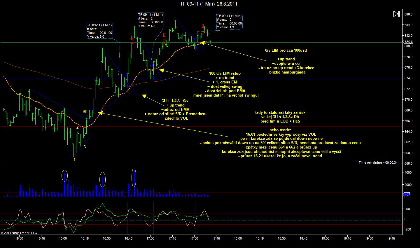Image resolution: width=420 pixels, height=248 pixels.
Task: Click the 2000 label on volume axis
Action: 407,185
